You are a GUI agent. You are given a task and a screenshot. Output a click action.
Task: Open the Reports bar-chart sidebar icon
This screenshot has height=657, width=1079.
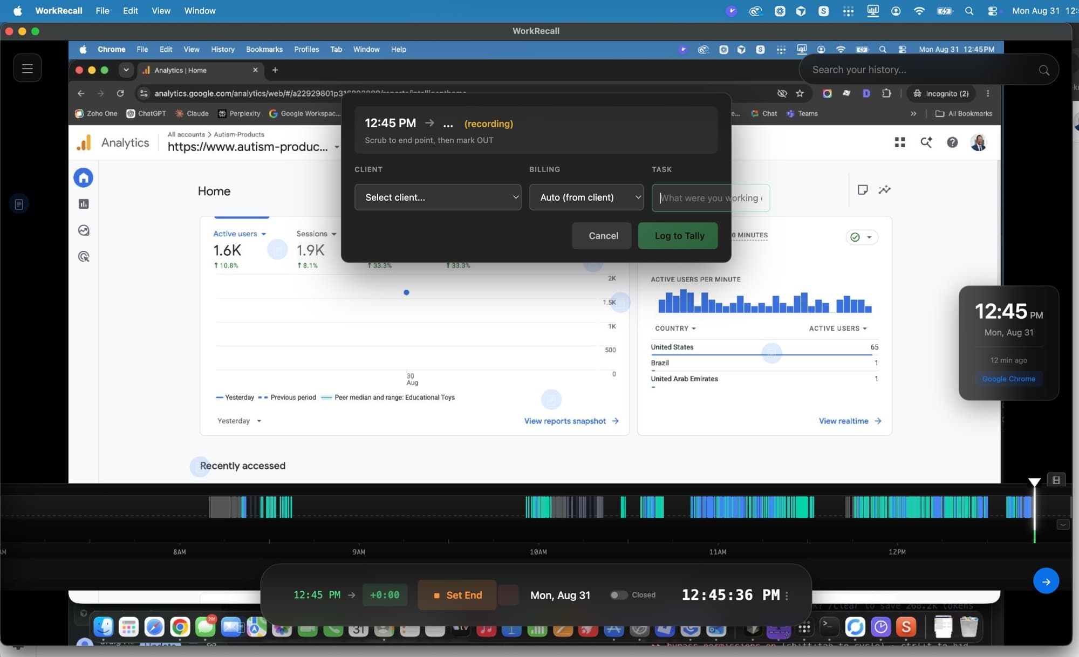click(x=84, y=204)
